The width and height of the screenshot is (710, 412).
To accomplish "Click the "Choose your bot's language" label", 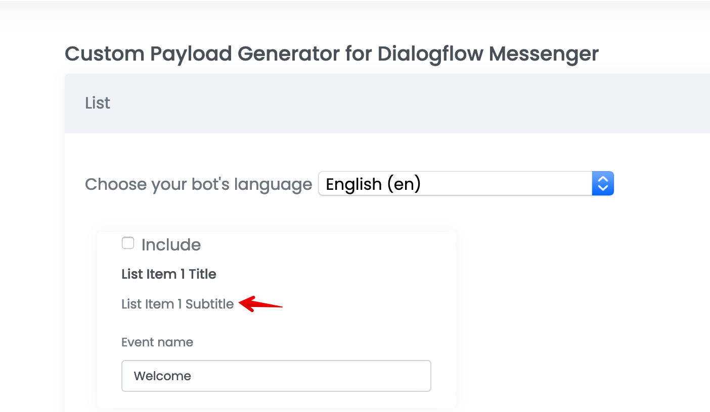I will click(198, 184).
